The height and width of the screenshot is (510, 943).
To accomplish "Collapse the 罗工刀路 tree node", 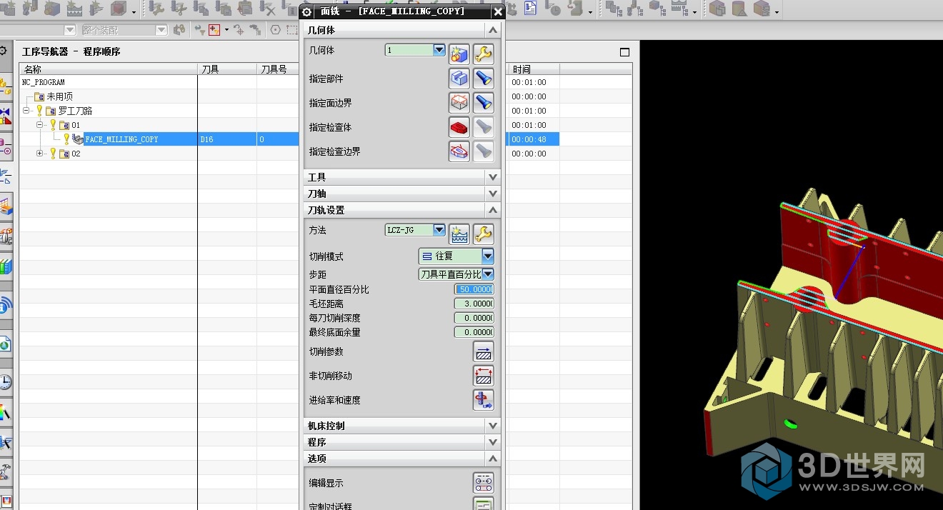I will tap(26, 111).
